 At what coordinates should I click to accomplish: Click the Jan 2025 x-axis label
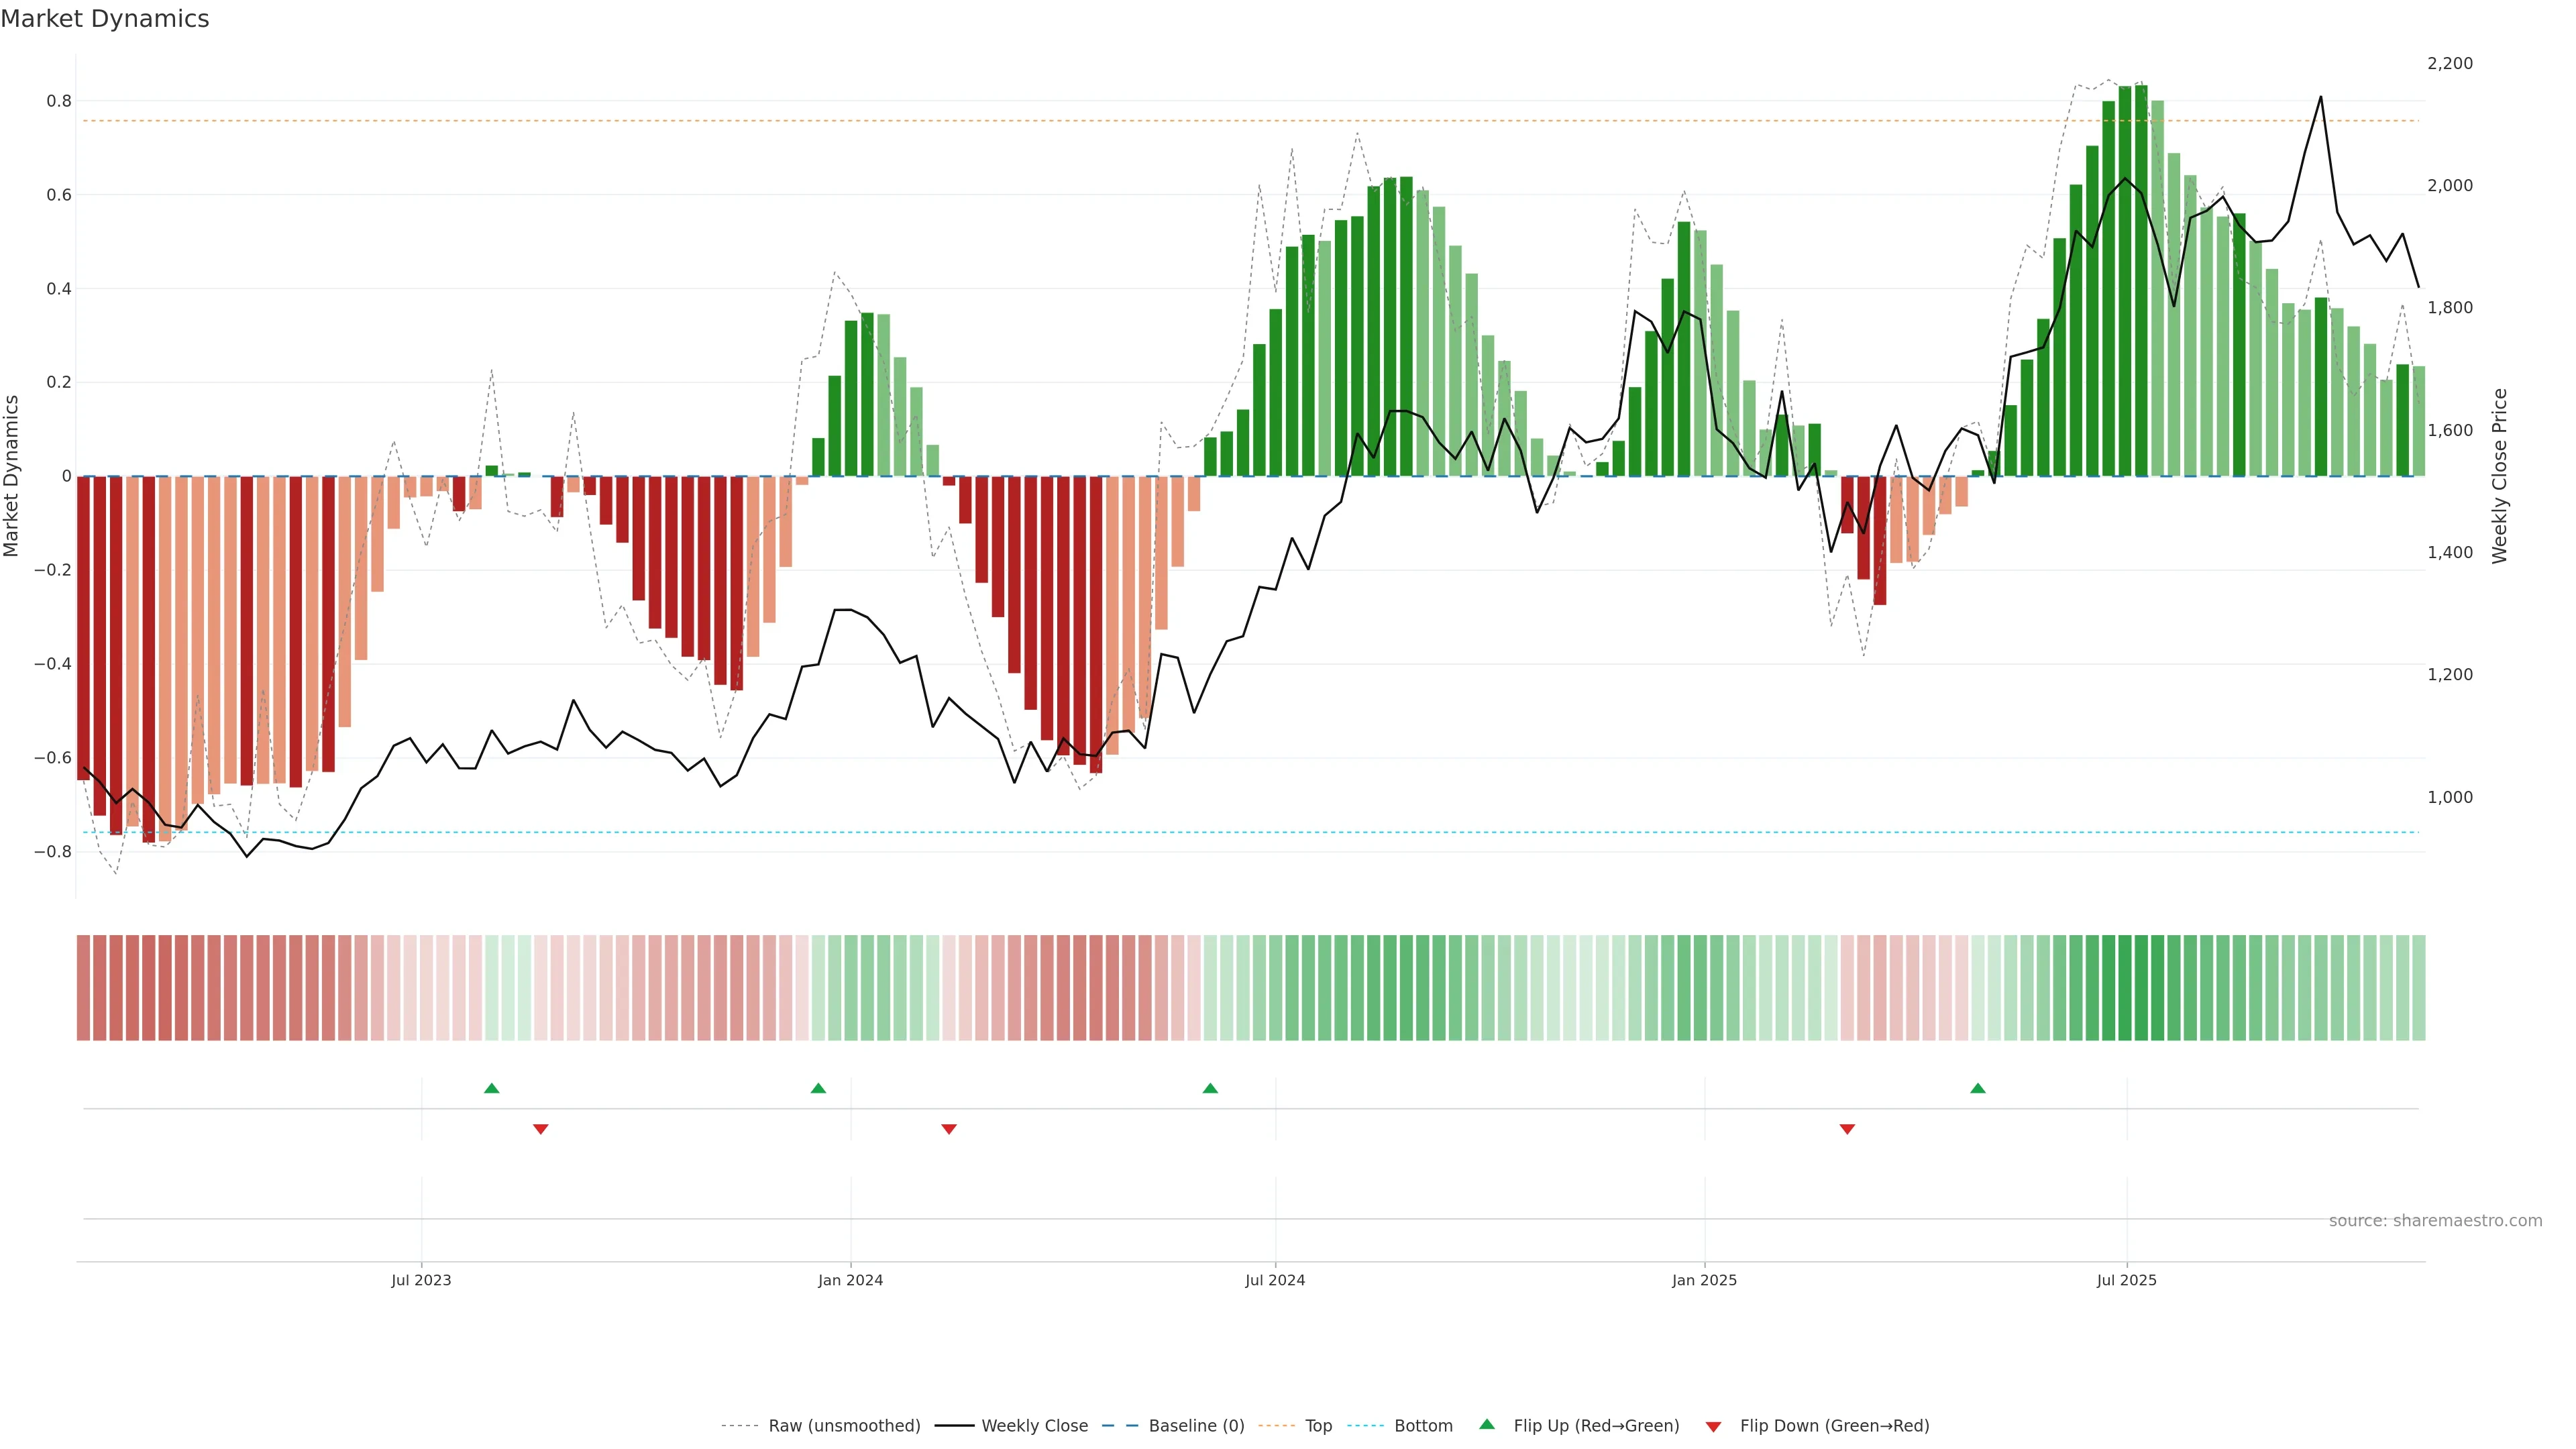[x=1704, y=1280]
